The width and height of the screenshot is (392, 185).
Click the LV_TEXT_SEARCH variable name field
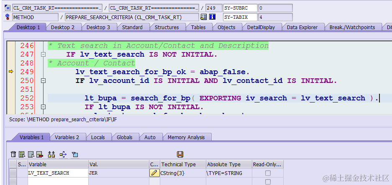coord(58,173)
